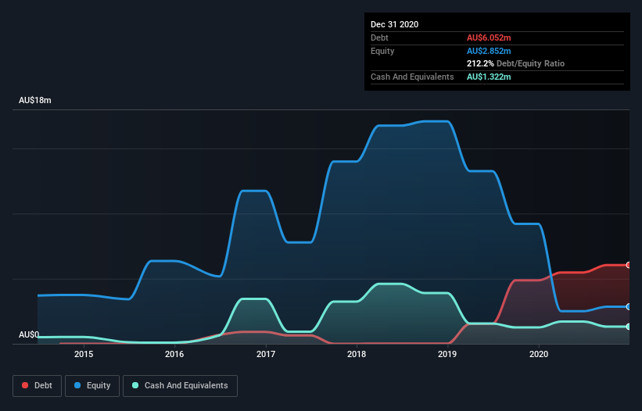Click the AU$1.322m cash value
The height and width of the screenshot is (411, 642).
(x=489, y=77)
